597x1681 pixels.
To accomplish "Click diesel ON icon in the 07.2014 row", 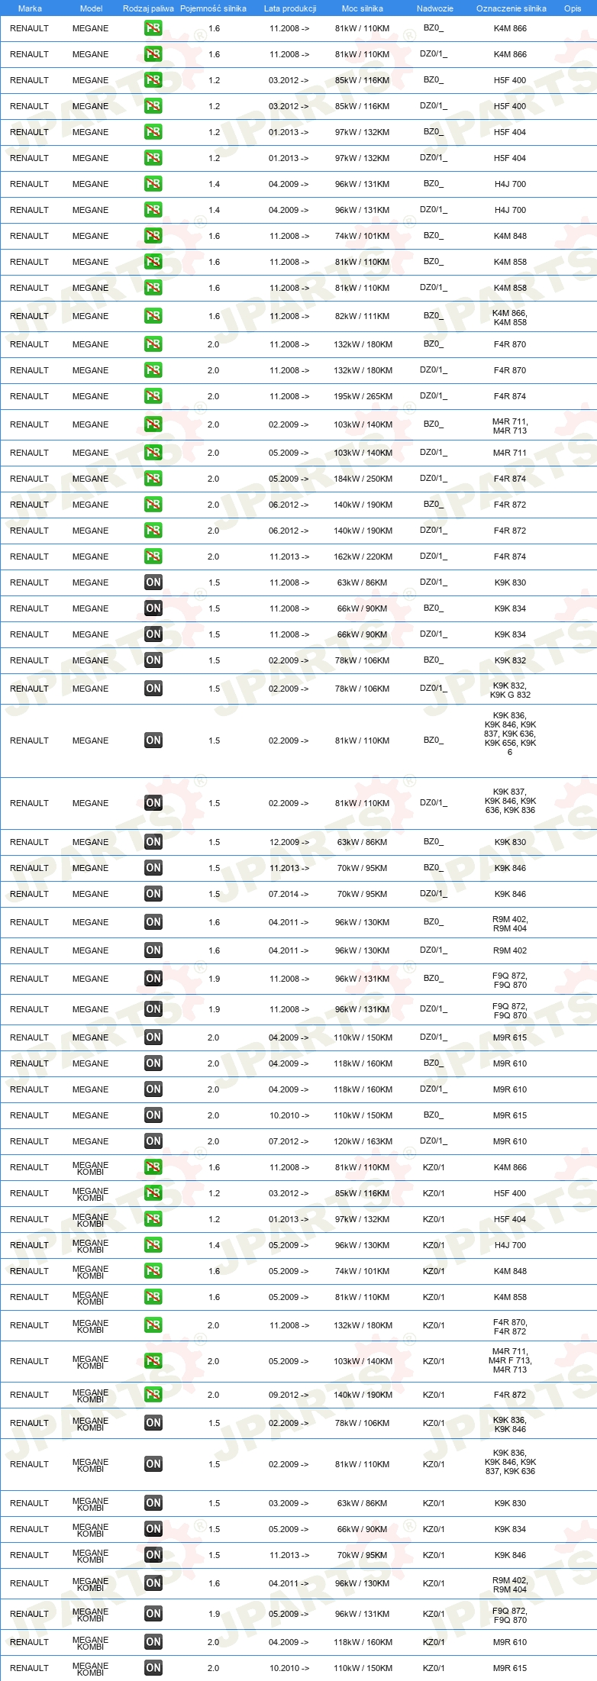I will point(153,894).
